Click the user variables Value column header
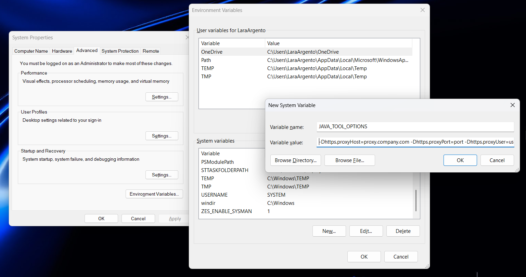 [338, 43]
